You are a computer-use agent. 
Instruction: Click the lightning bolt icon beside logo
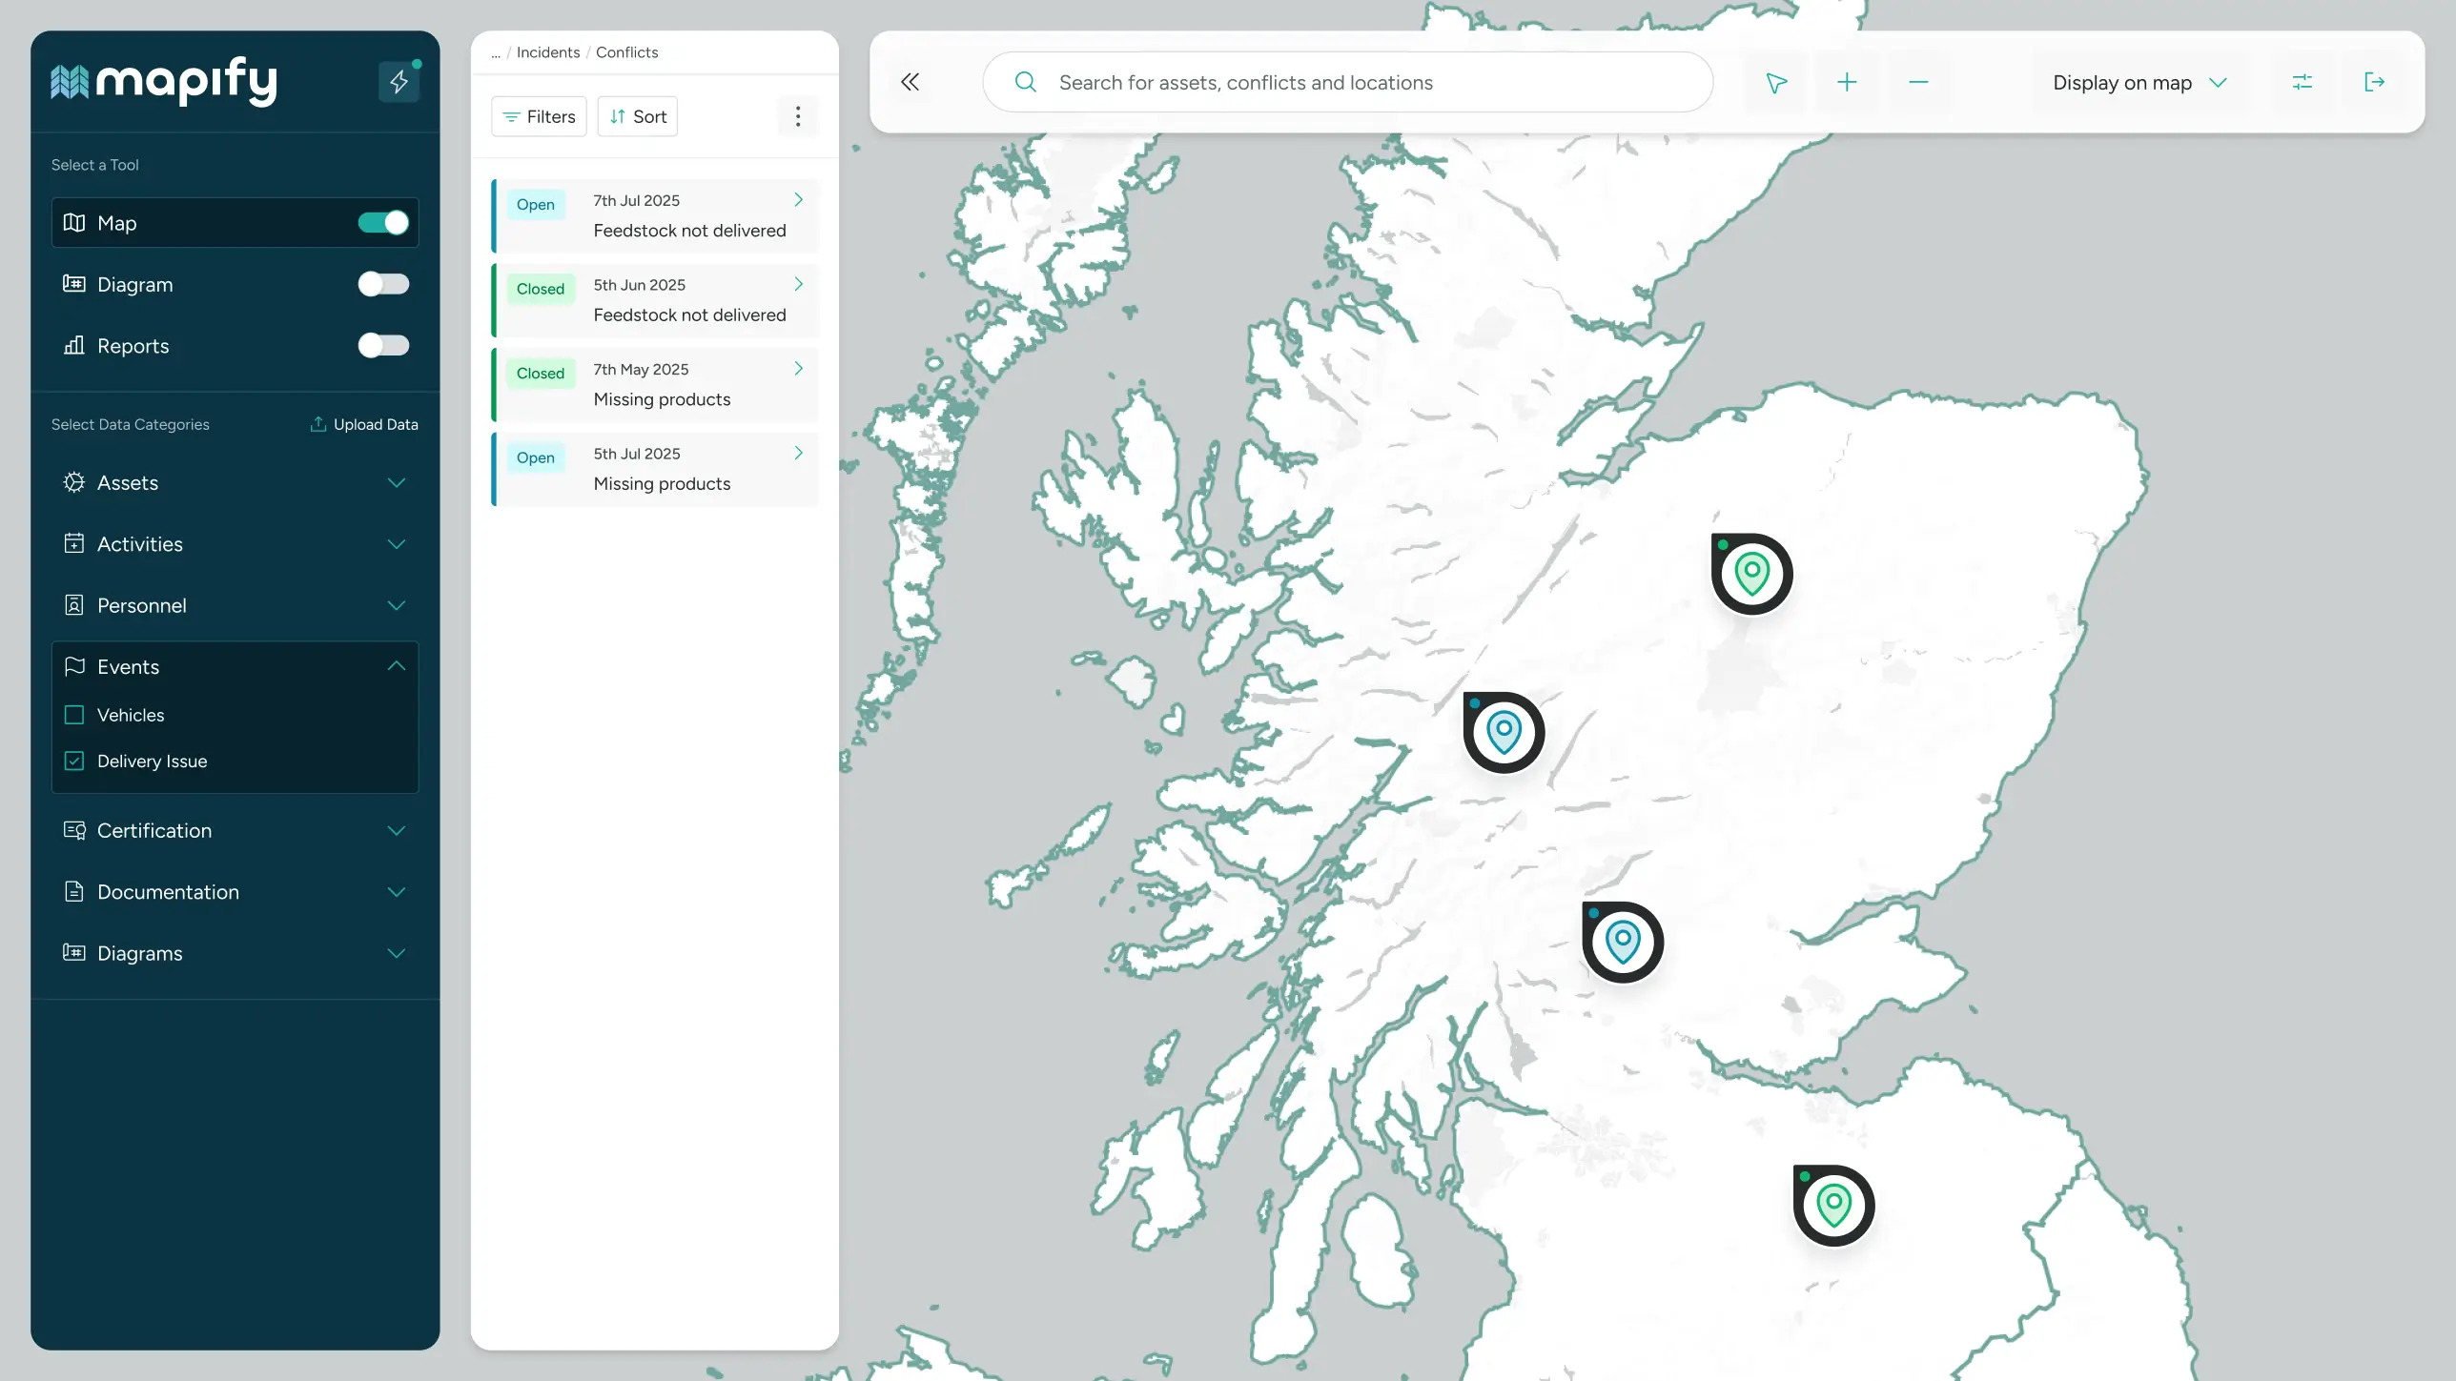[399, 82]
